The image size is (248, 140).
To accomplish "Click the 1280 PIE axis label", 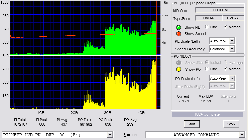I will click(x=5, y=2).
